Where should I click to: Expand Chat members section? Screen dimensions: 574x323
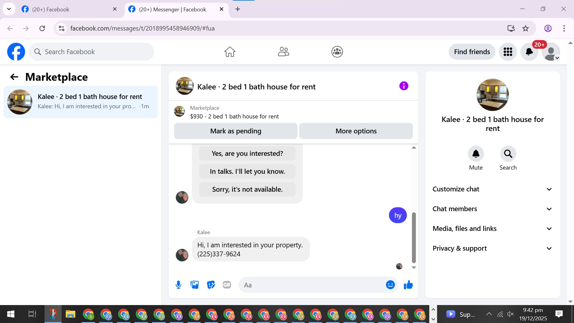point(492,209)
